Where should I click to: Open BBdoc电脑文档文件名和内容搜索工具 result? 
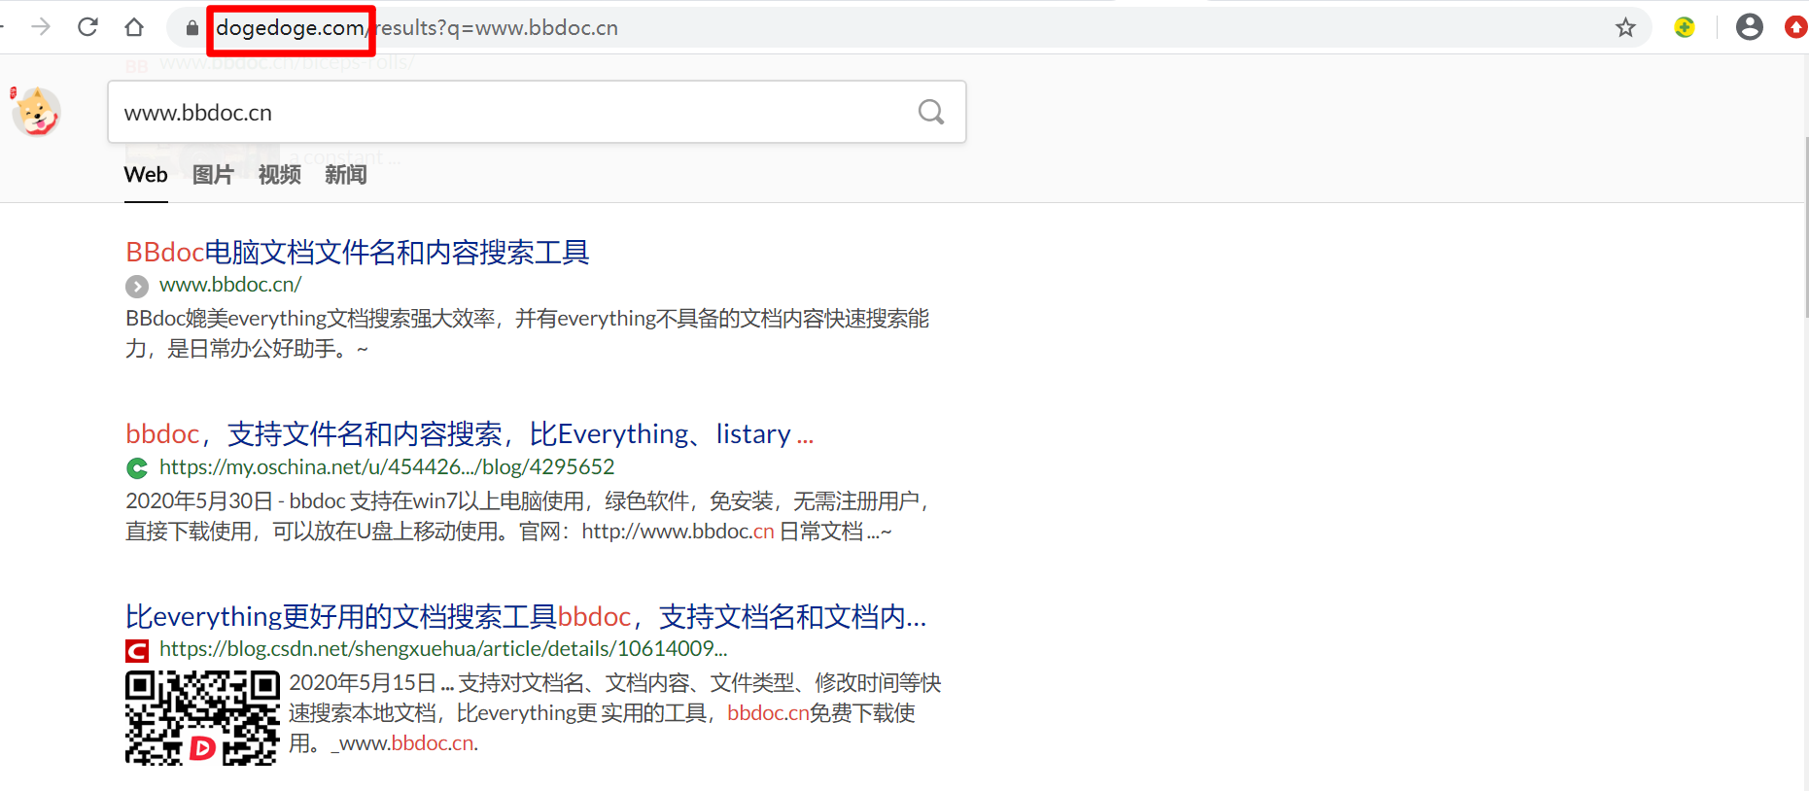point(358,253)
